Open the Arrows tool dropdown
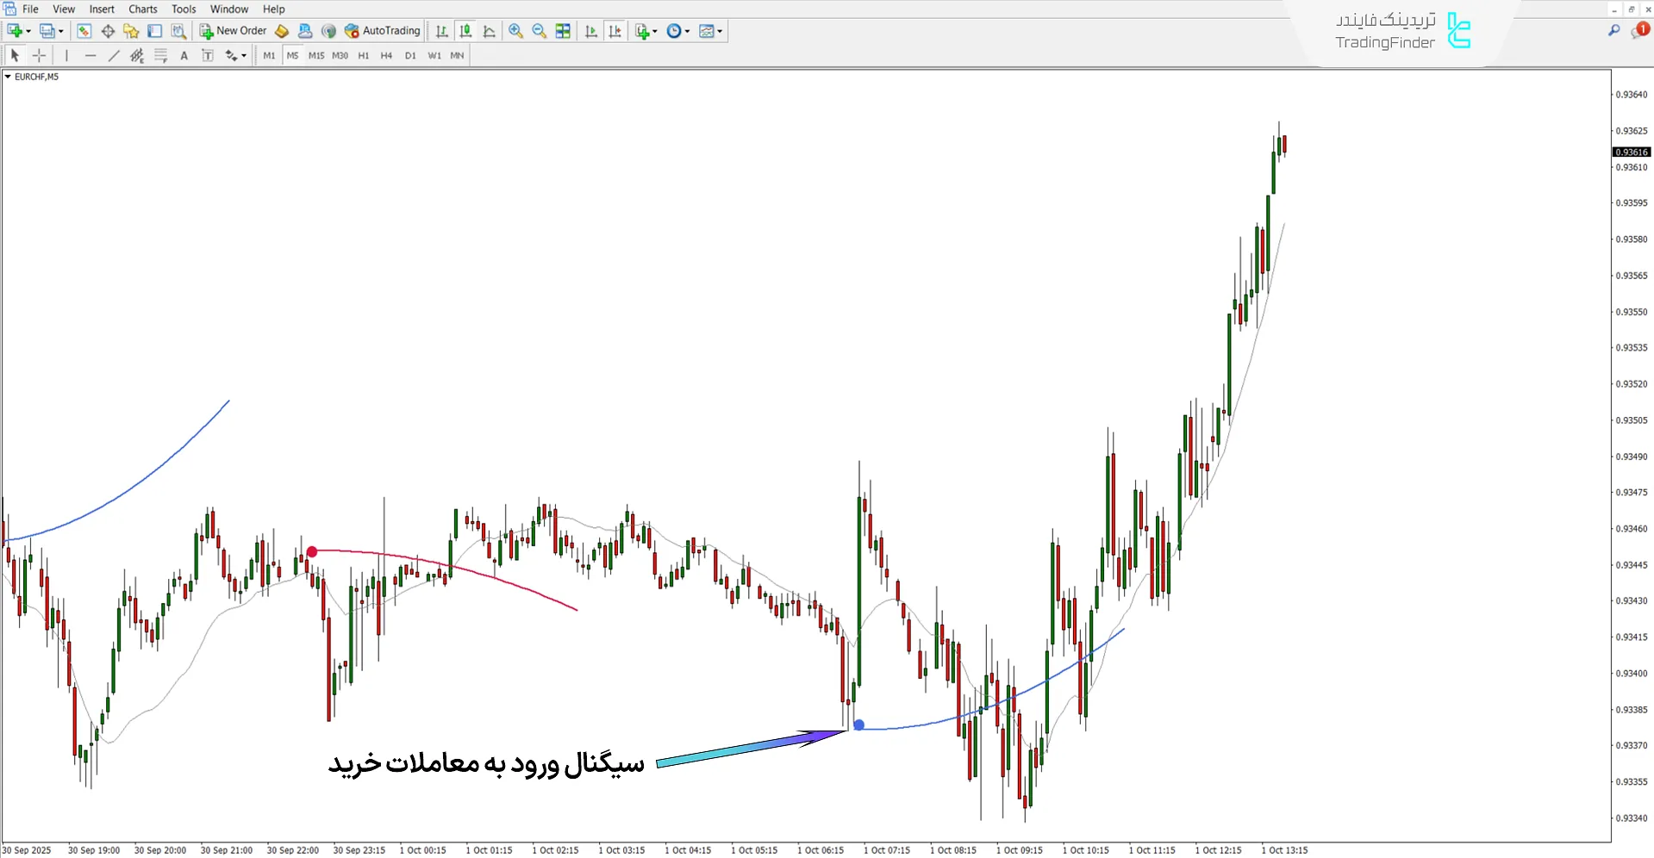This screenshot has width=1654, height=858. point(234,55)
